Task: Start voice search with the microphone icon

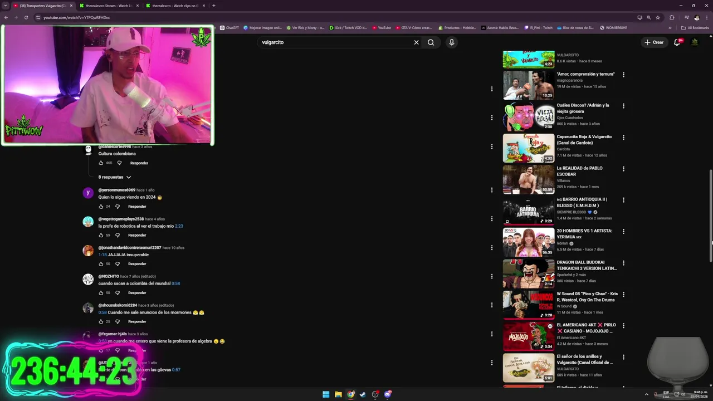Action: tap(452, 42)
